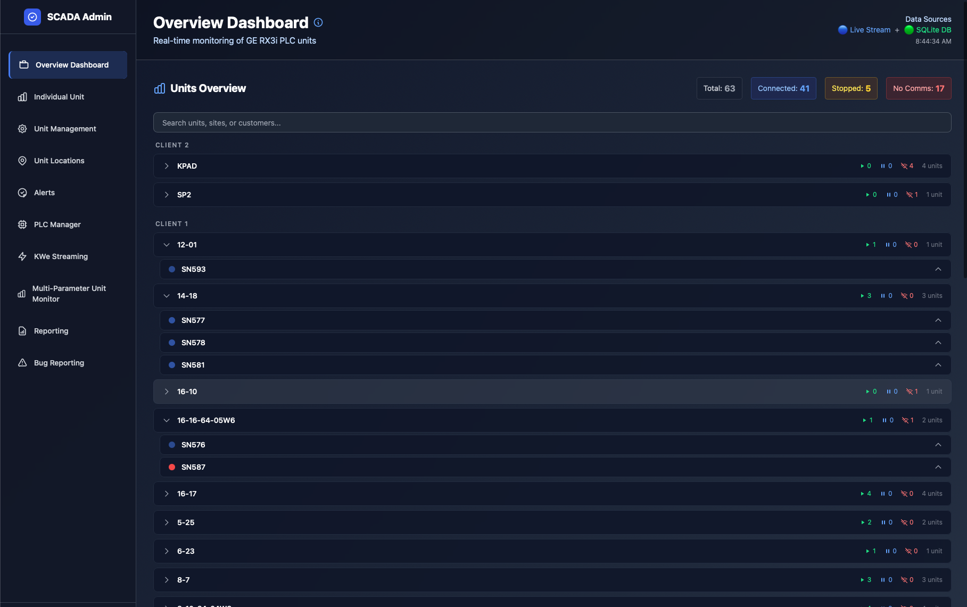Filter by Connected: 41 badge
This screenshot has height=607, width=967.
(x=783, y=88)
